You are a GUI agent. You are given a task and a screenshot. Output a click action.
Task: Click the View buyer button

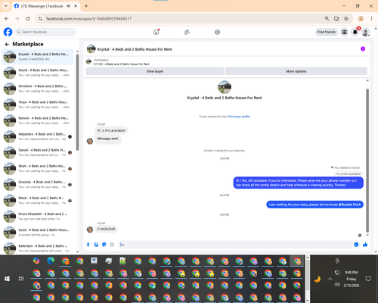click(155, 71)
